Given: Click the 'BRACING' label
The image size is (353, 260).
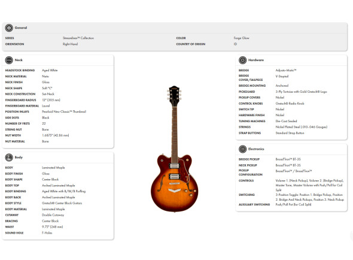Looking at the screenshot, I should (x=11, y=221).
